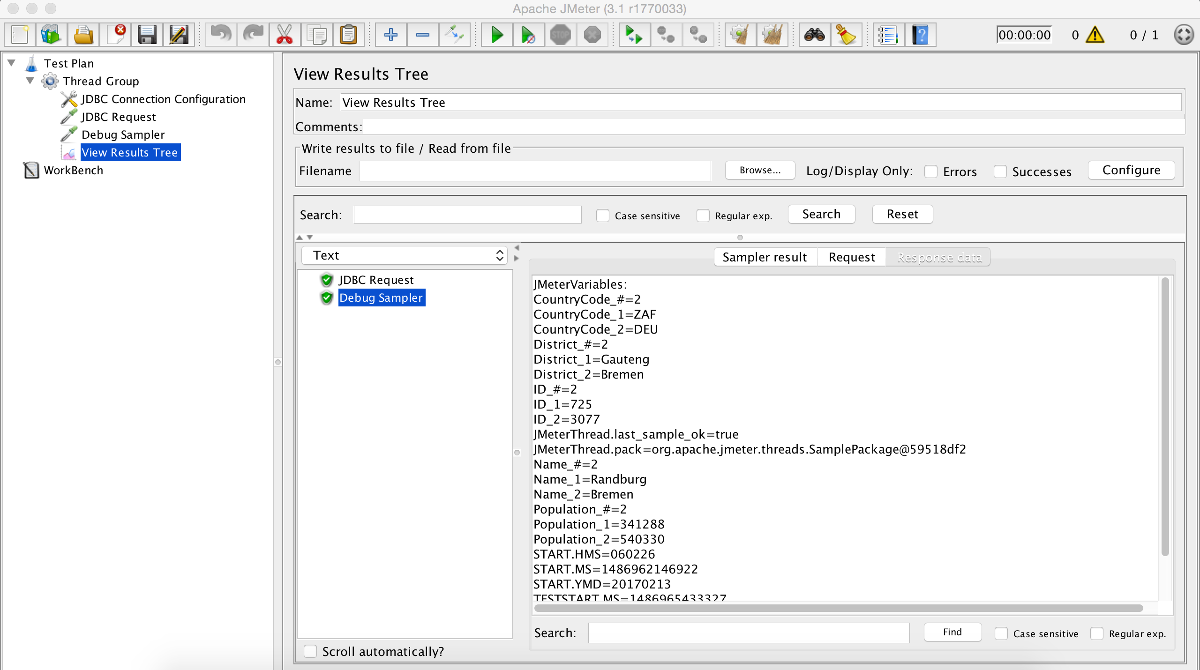
Task: Switch to the Response data tab
Action: click(938, 257)
